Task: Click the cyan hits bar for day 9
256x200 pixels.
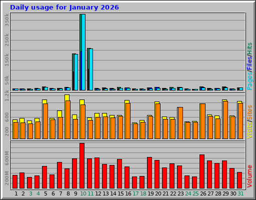Action: pyautogui.click(x=76, y=72)
